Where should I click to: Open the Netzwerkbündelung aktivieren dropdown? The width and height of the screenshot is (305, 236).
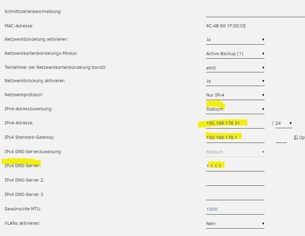(235, 40)
